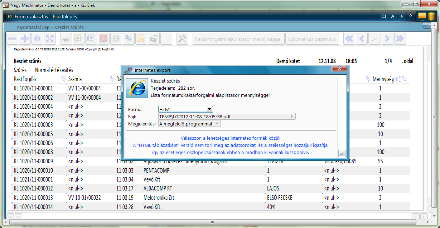This screenshot has height=228, width=440.
Task: Click the large A font size icon
Action: 393,16
